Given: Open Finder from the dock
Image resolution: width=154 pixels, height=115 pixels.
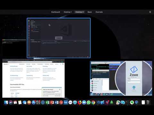Looking at the screenshot, I should pos(6,103).
